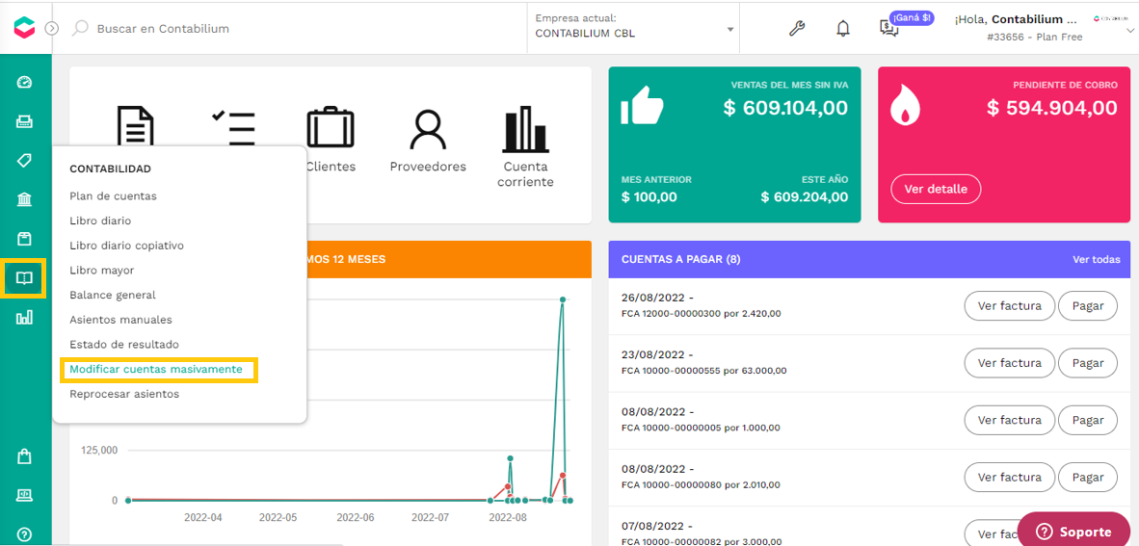Click the bar chart reports sidebar icon
Image resolution: width=1139 pixels, height=546 pixels.
(25, 317)
